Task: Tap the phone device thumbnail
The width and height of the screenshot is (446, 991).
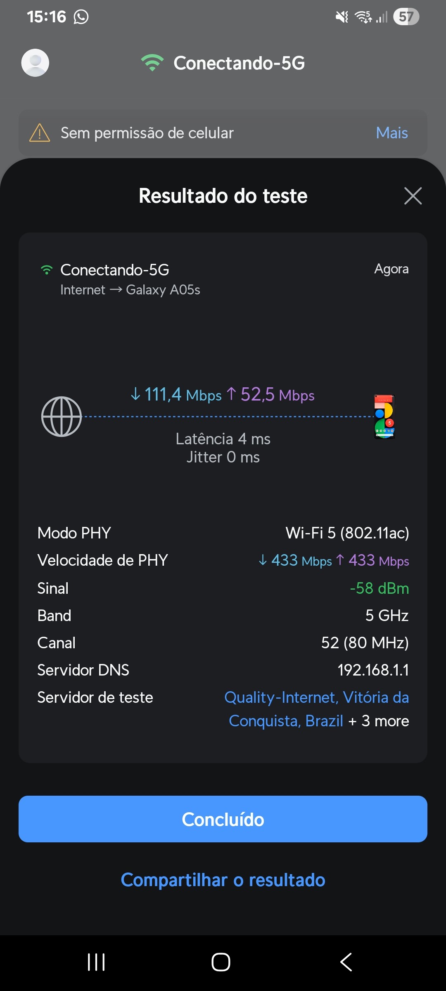Action: coord(384,417)
